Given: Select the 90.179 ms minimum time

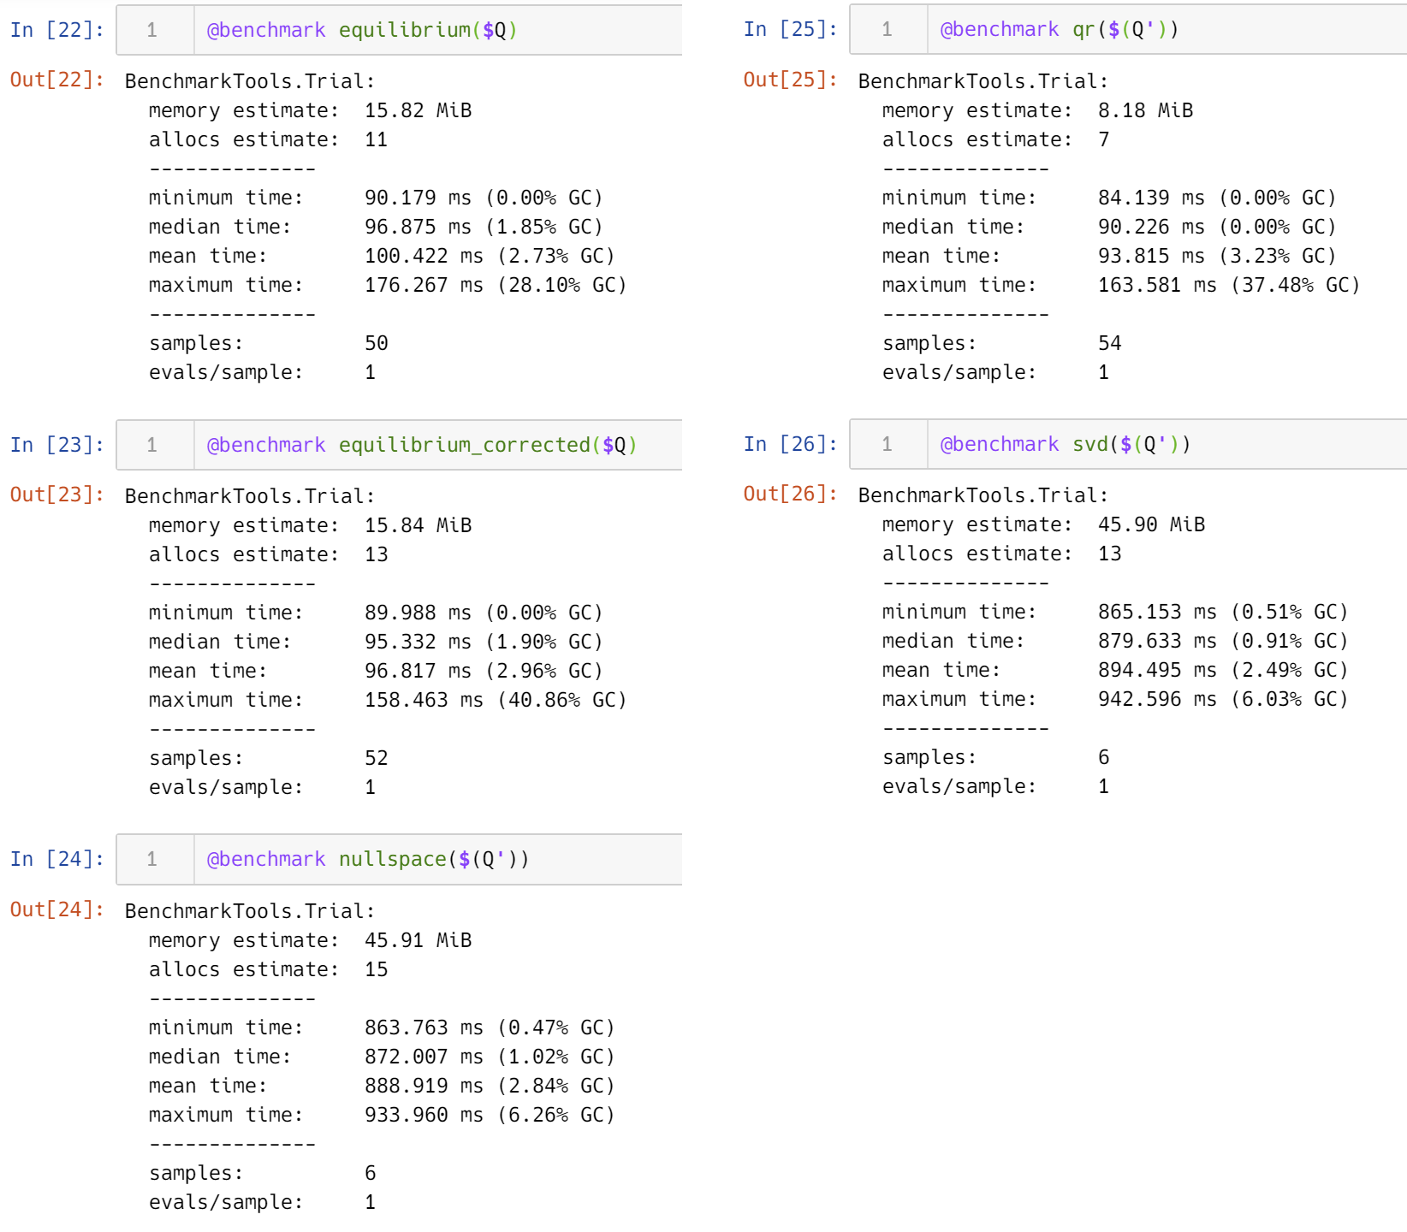Looking at the screenshot, I should 419,198.
